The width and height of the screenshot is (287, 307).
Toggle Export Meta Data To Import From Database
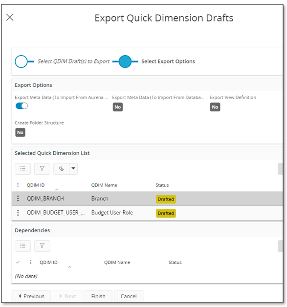118,107
